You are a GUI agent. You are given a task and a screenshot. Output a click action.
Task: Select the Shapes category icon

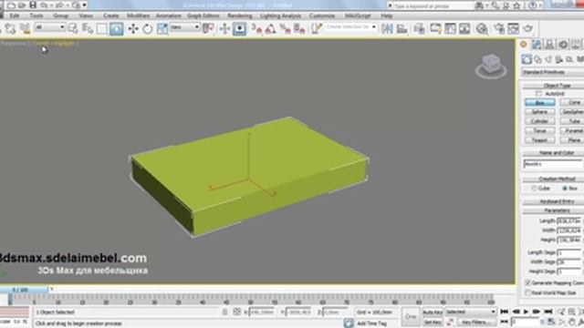[x=537, y=59]
